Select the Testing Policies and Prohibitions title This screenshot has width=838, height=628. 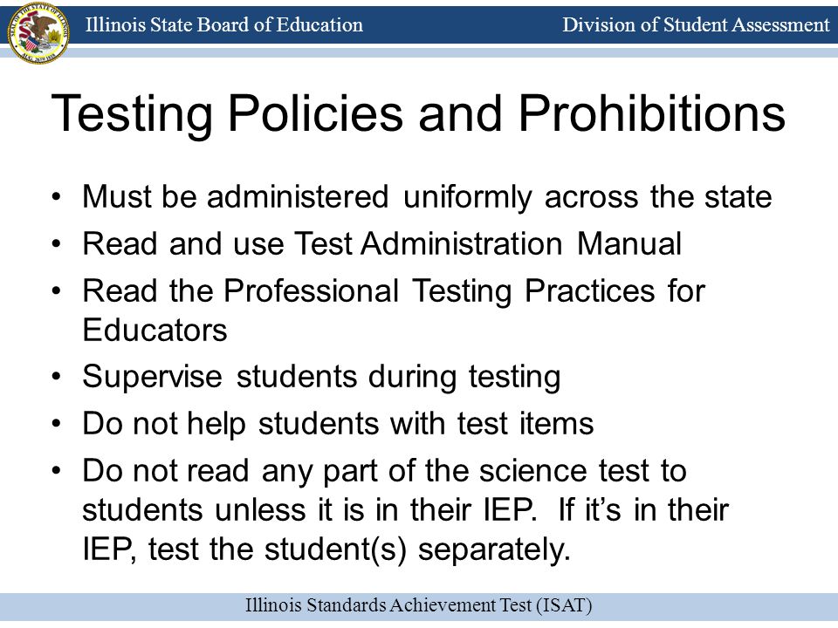(x=418, y=113)
